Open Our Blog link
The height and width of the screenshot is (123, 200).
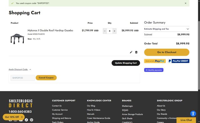(91, 106)
